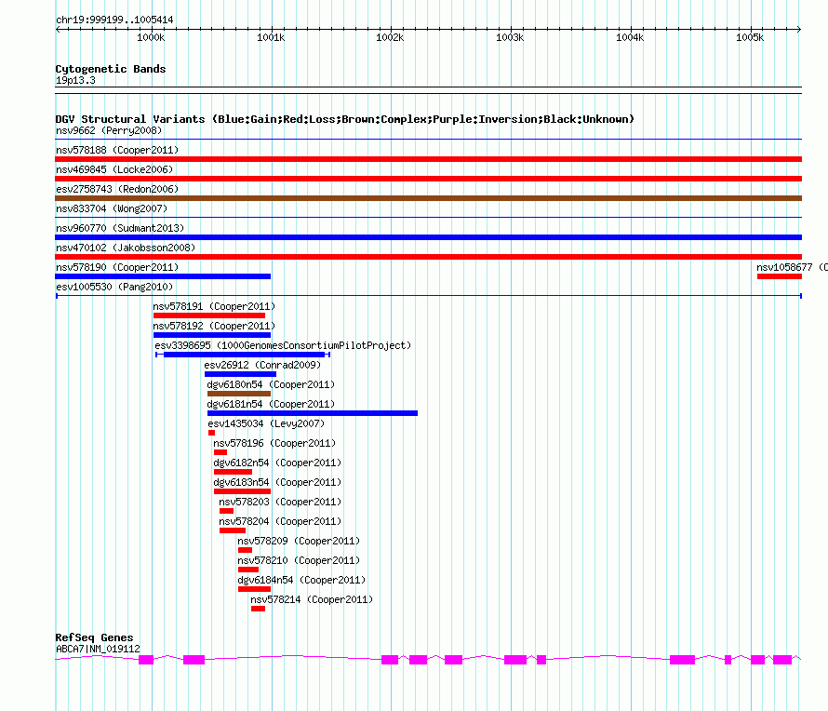
Task: Select the red bar under nsv578196
Action: click(220, 452)
